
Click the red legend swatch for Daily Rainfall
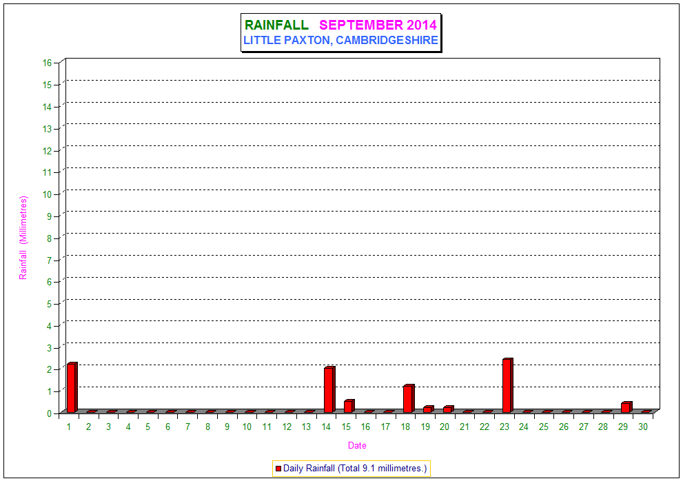click(x=278, y=469)
